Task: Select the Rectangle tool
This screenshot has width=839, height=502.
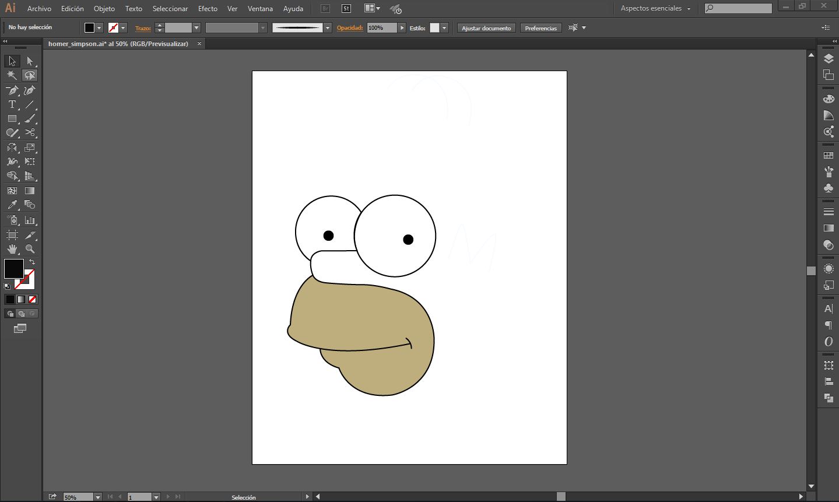Action: coord(12,118)
